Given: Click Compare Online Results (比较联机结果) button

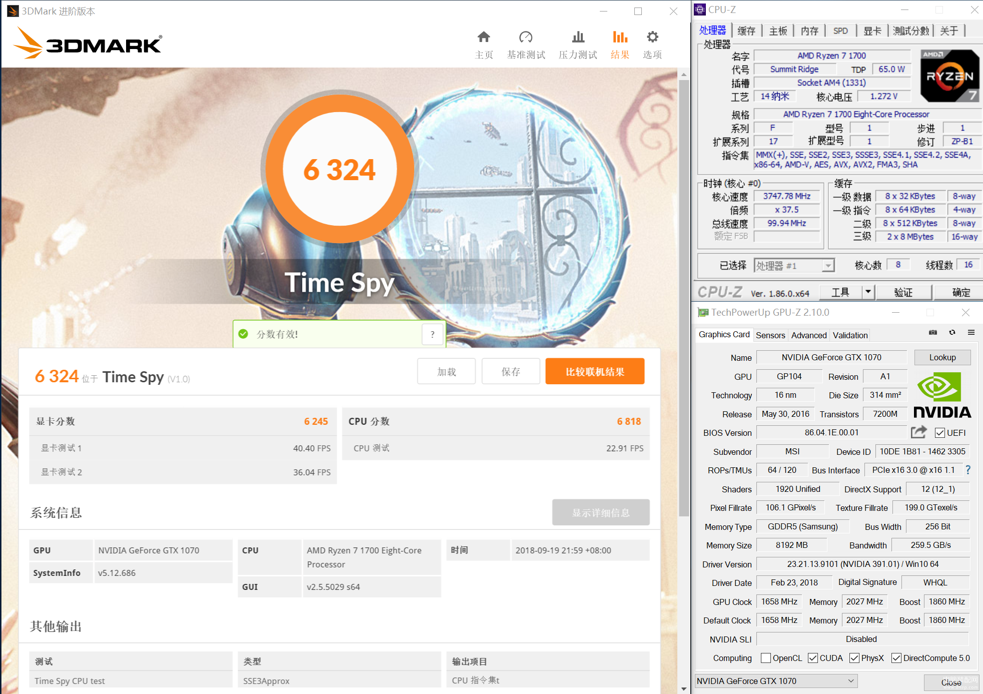Looking at the screenshot, I should [x=595, y=371].
